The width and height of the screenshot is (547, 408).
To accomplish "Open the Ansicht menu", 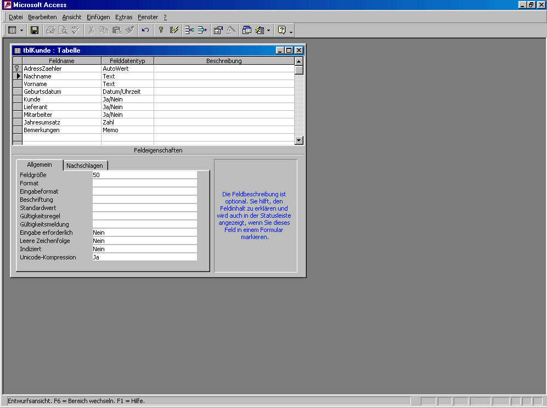I will click(x=71, y=17).
